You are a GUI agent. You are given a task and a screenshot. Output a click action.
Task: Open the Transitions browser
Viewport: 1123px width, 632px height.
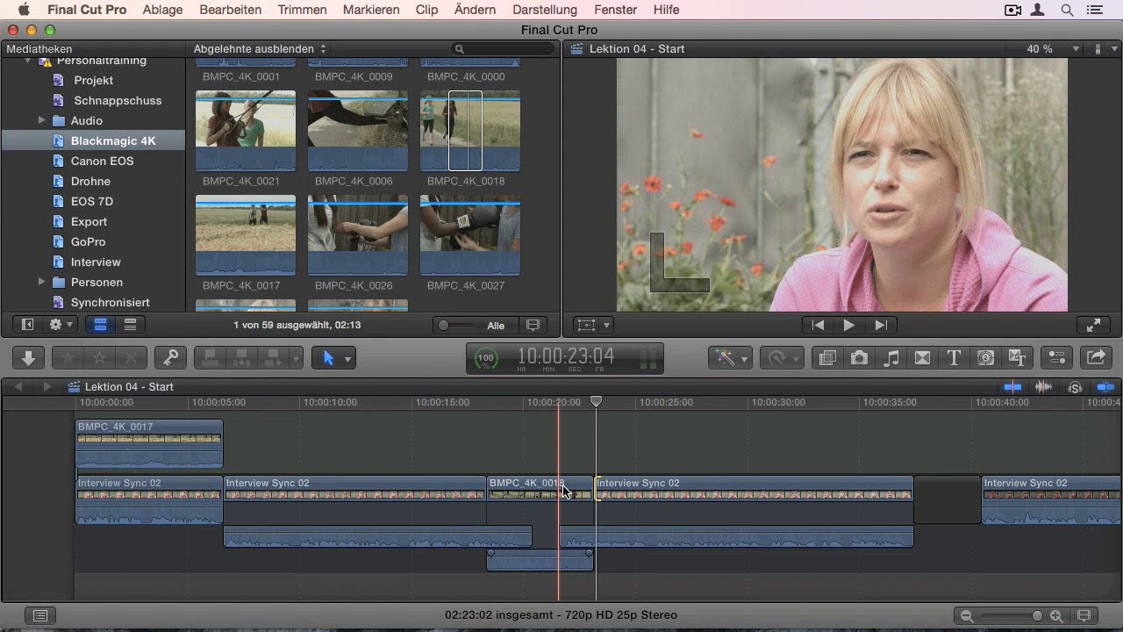click(922, 358)
